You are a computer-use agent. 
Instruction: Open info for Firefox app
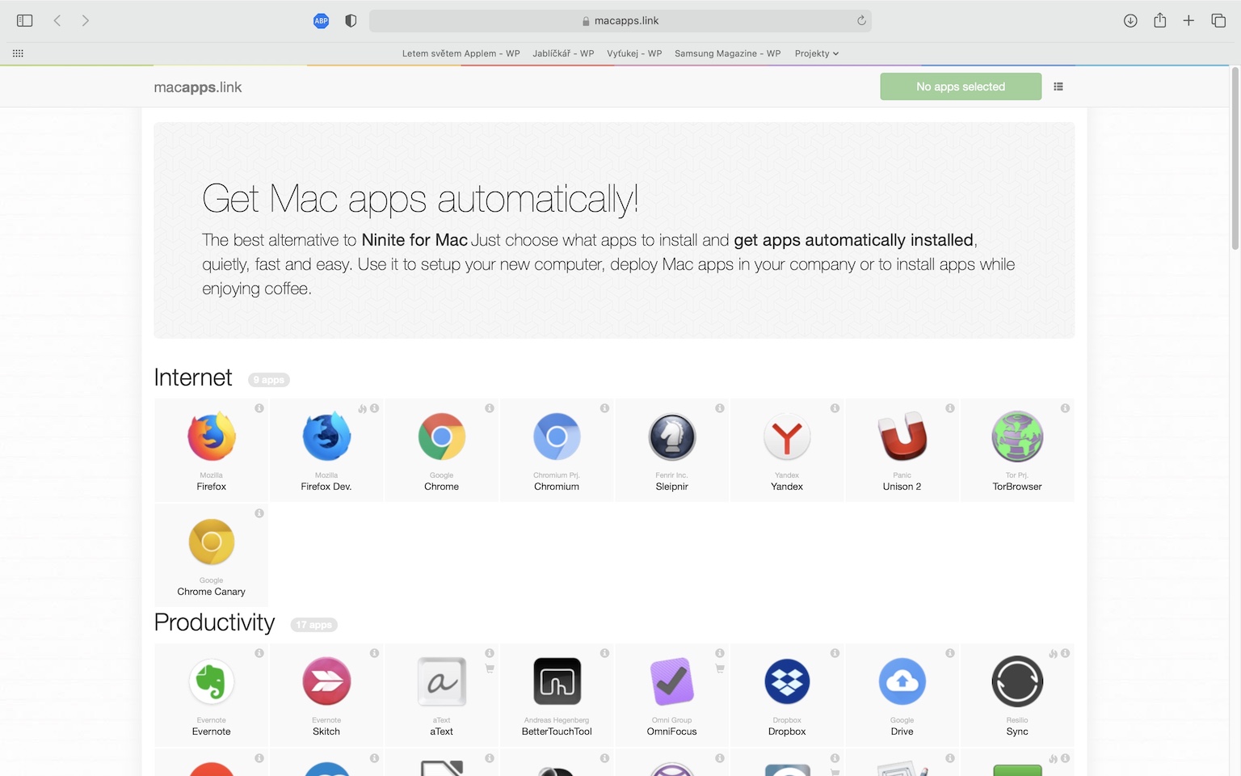click(259, 408)
